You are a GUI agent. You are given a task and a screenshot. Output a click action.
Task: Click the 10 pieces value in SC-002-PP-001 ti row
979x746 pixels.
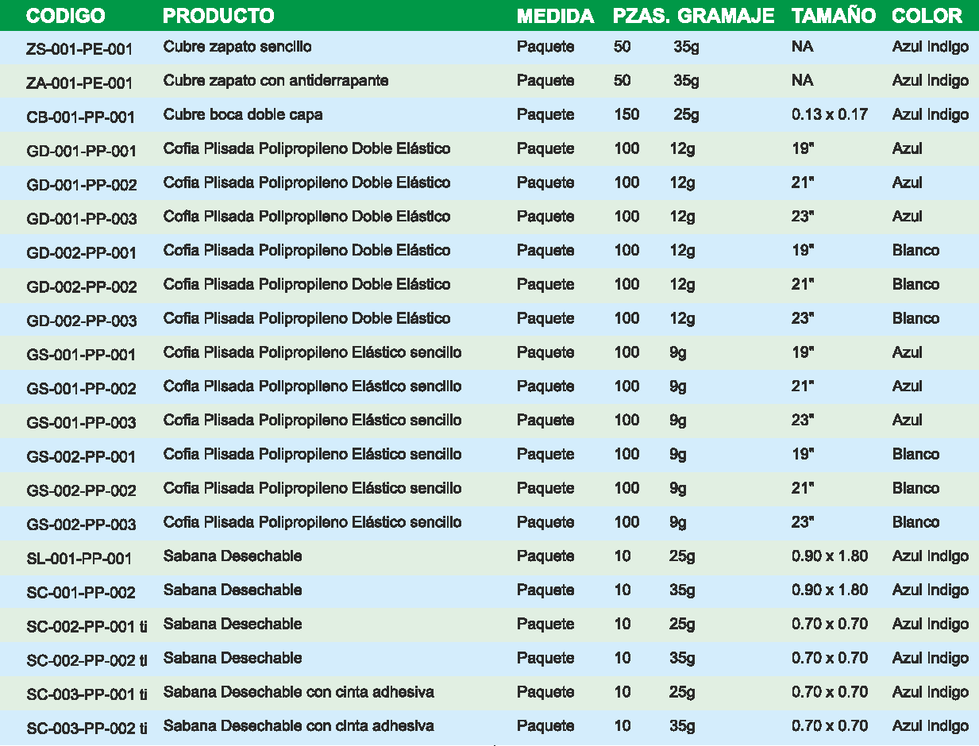(622, 625)
